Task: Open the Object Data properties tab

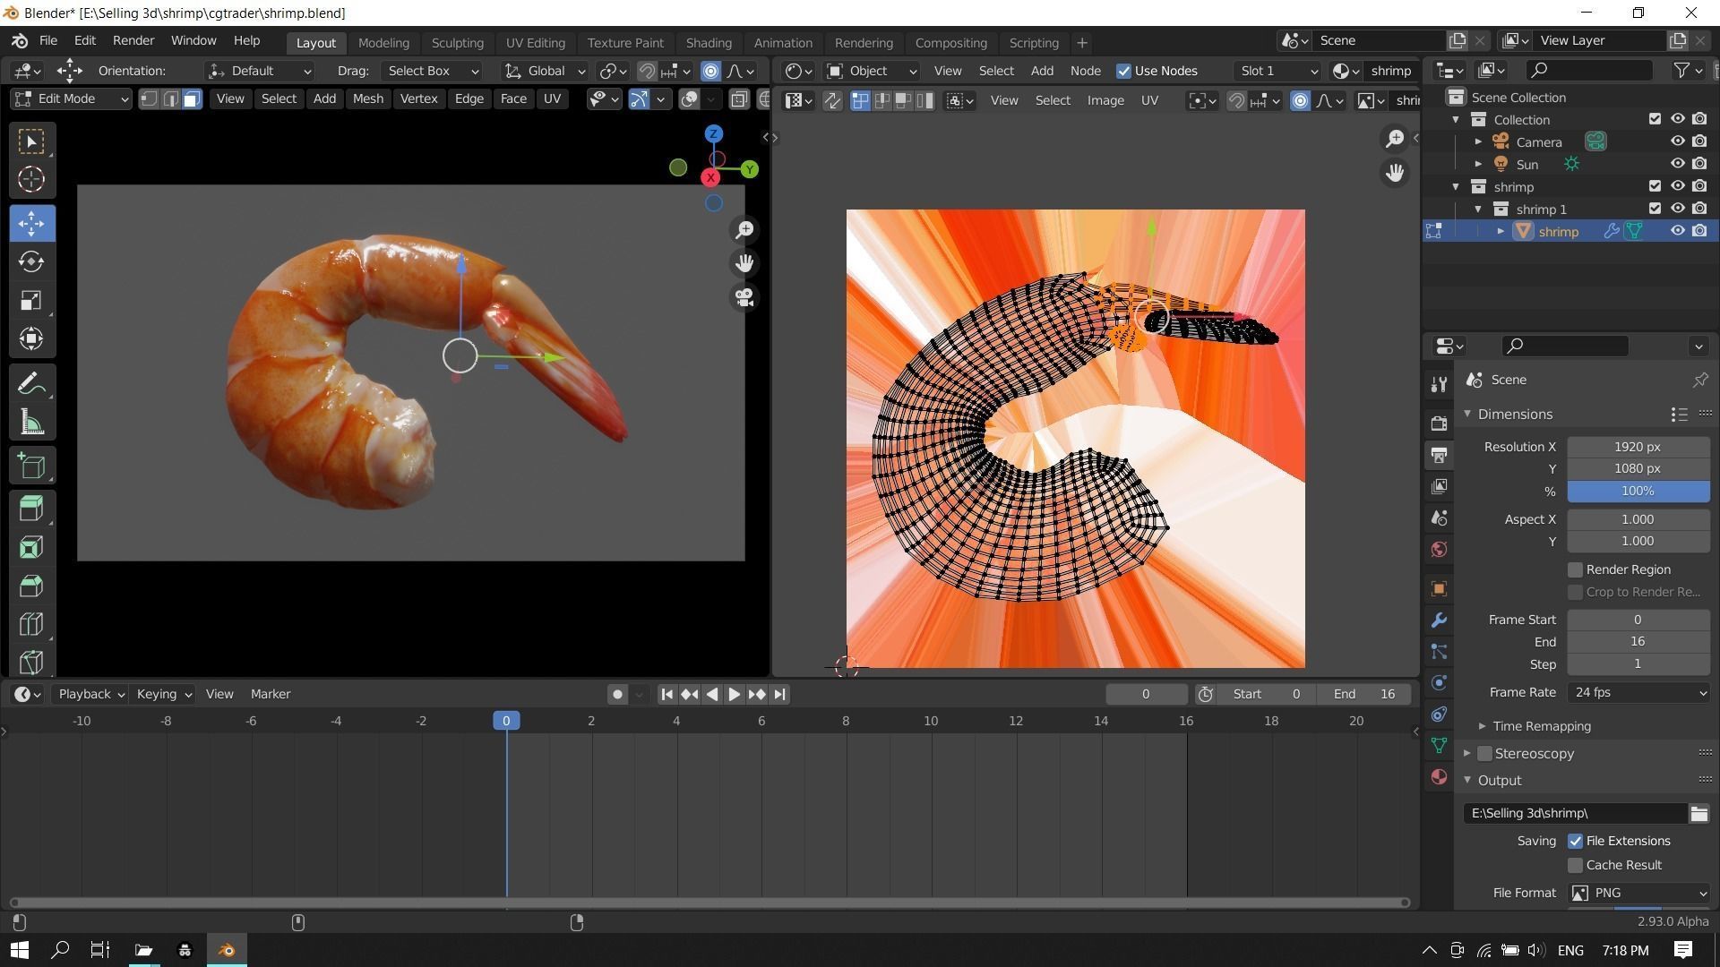Action: [x=1439, y=745]
